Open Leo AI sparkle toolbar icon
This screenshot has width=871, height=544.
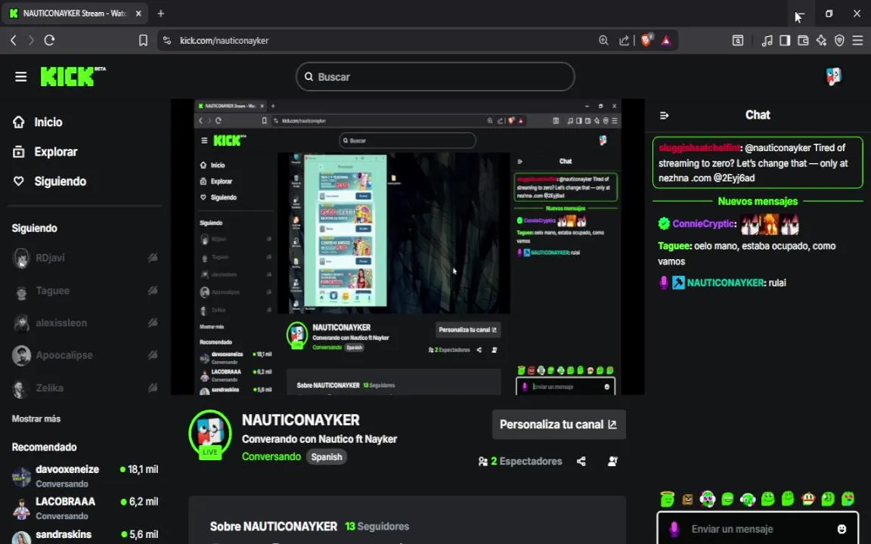click(x=822, y=41)
